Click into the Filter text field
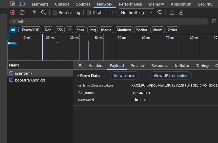 108,21
